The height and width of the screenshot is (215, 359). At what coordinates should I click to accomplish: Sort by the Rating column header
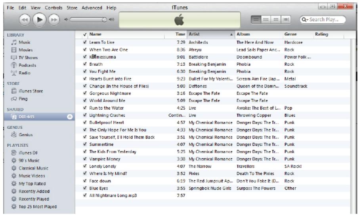coord(328,34)
